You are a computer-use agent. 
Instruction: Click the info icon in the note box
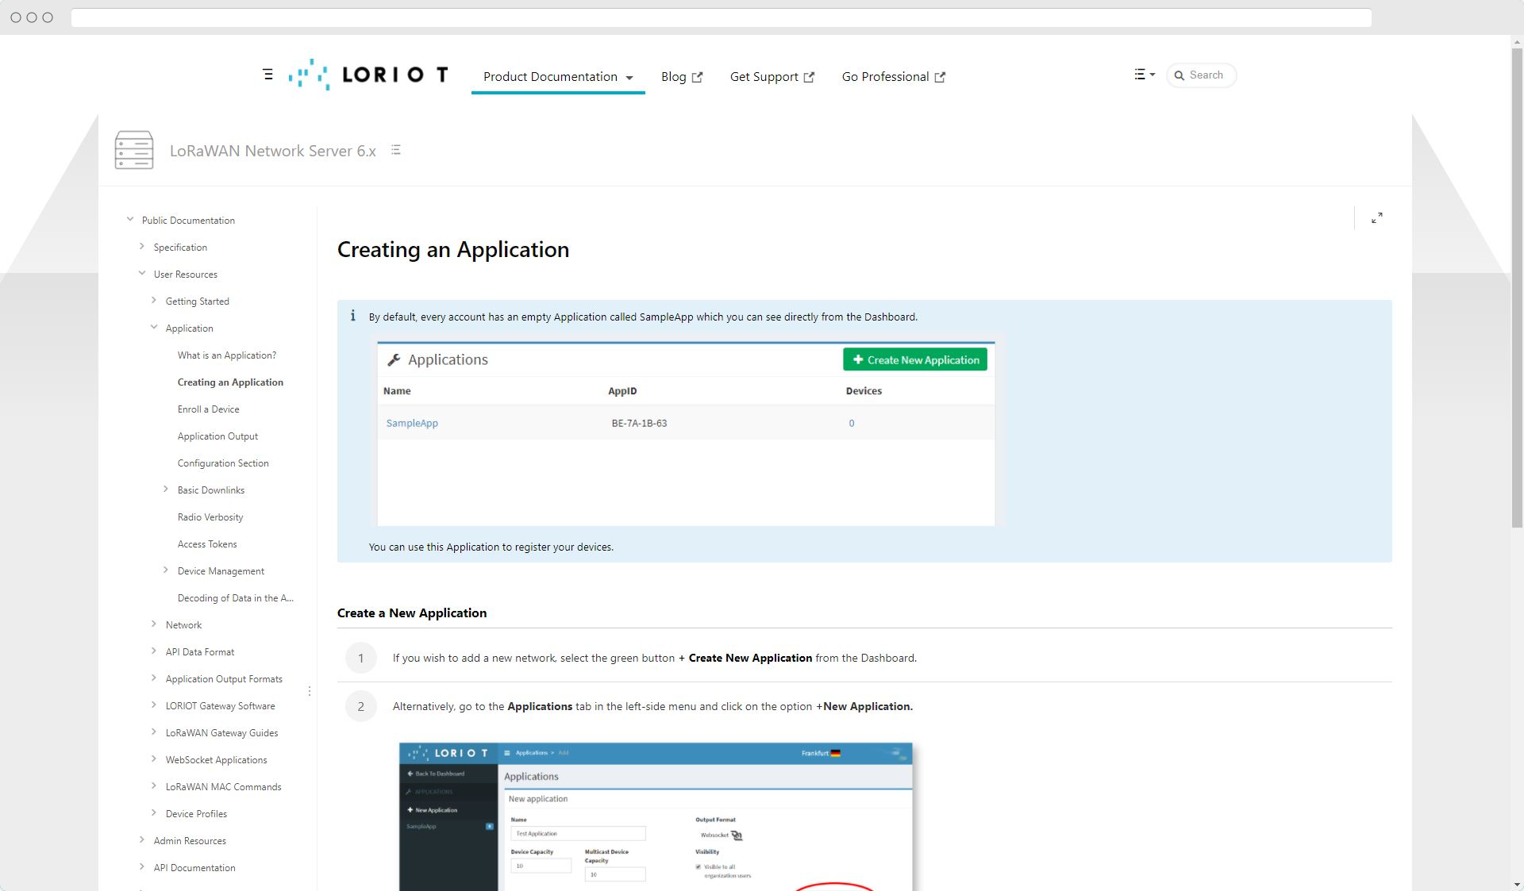(x=352, y=316)
